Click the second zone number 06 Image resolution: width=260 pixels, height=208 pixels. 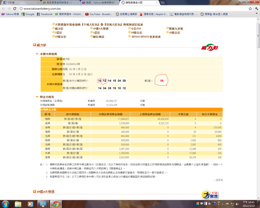pos(162,80)
